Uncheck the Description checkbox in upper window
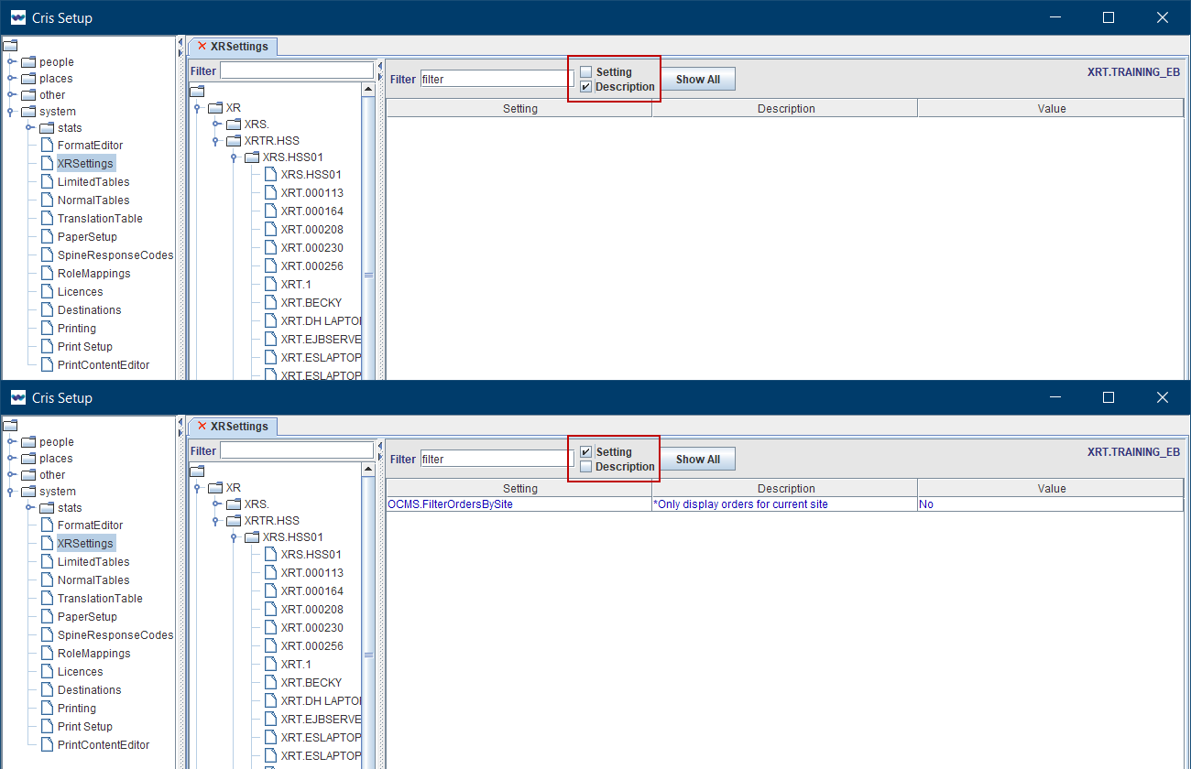The image size is (1191, 769). pos(586,87)
